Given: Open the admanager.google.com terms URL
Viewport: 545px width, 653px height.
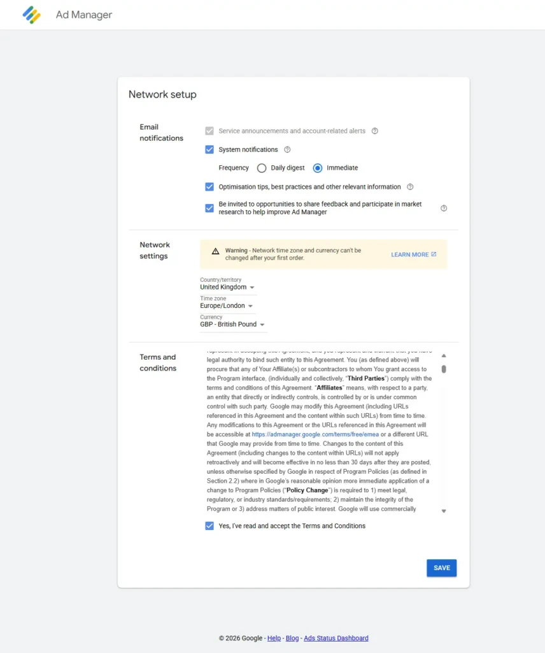Looking at the screenshot, I should (315, 434).
